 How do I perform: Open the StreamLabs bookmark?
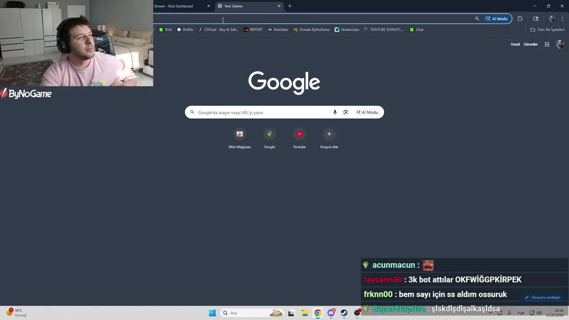[x=347, y=30]
